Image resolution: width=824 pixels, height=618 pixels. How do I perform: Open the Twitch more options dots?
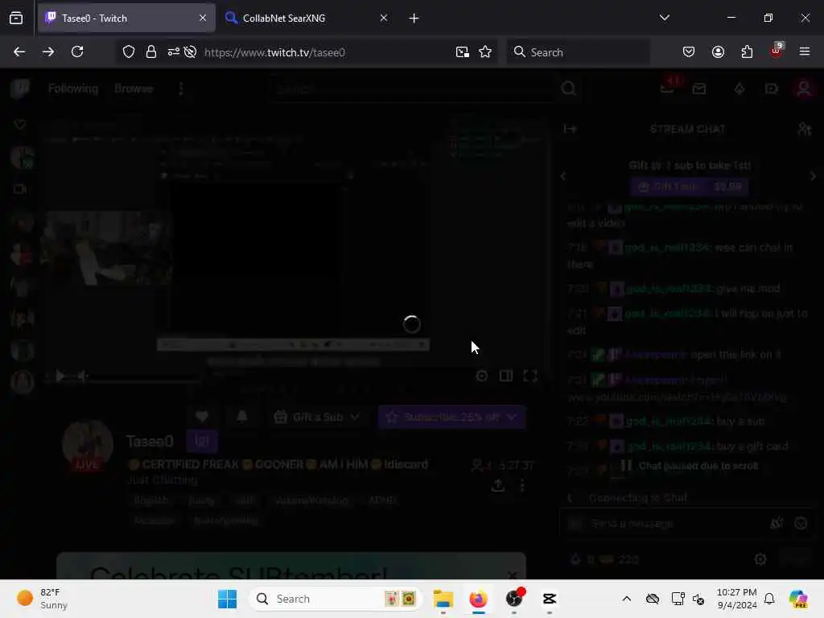pyautogui.click(x=181, y=89)
